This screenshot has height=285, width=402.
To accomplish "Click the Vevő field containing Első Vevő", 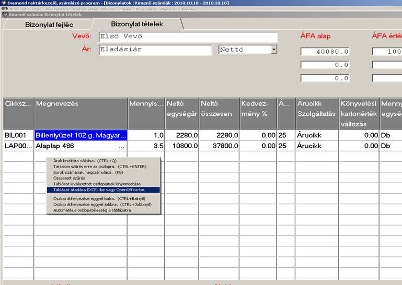I will [188, 37].
